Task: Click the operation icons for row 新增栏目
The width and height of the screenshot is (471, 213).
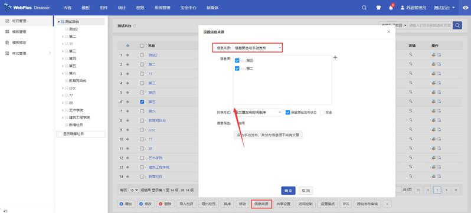Action: (x=436, y=176)
